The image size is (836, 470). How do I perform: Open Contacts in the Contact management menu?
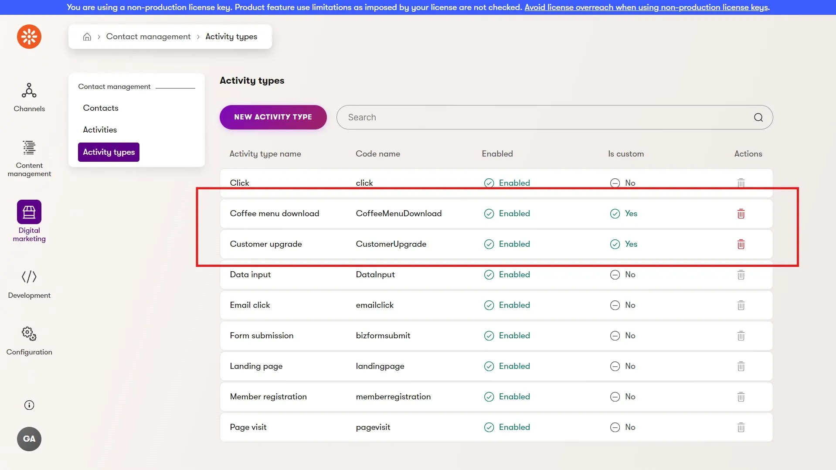click(x=101, y=108)
